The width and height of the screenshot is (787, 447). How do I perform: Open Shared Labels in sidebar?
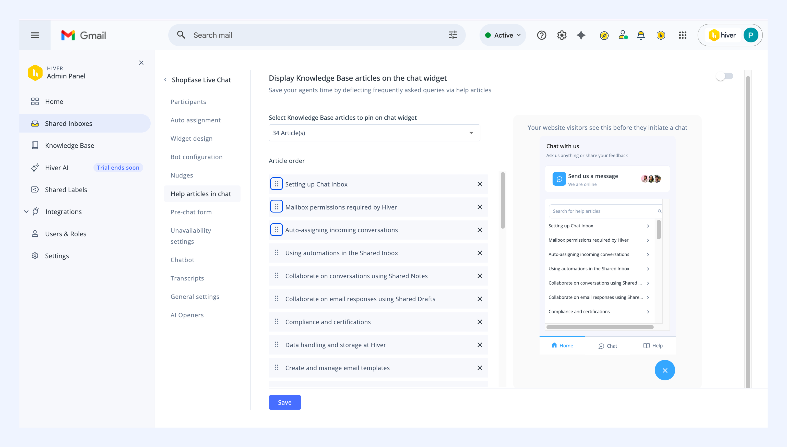(66, 190)
